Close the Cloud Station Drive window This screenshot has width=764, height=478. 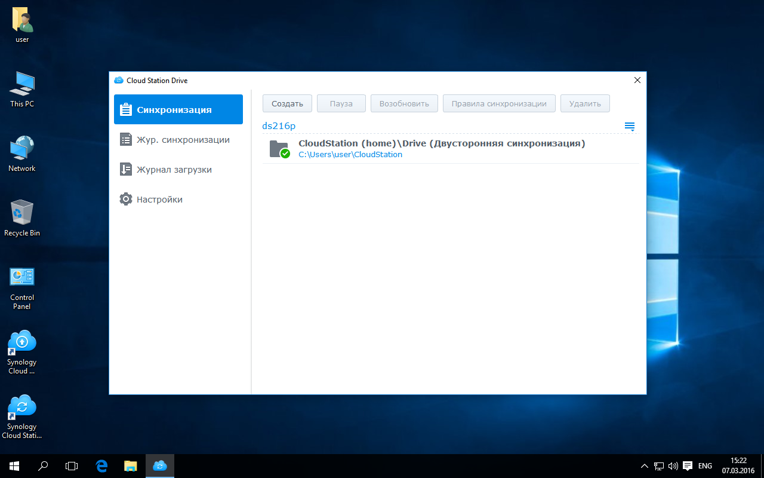tap(637, 80)
